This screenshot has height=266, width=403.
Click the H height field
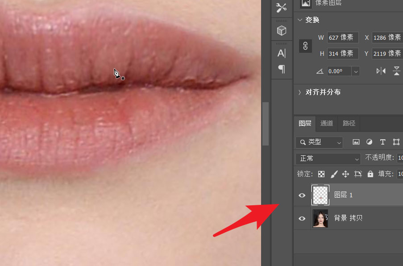click(x=343, y=54)
